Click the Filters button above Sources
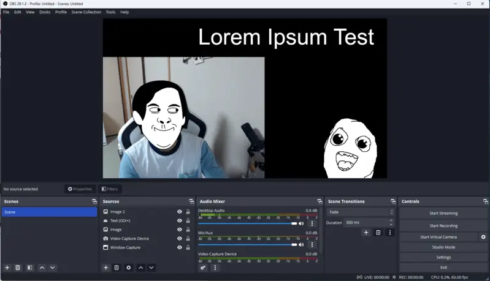This screenshot has width=490, height=281. [110, 189]
